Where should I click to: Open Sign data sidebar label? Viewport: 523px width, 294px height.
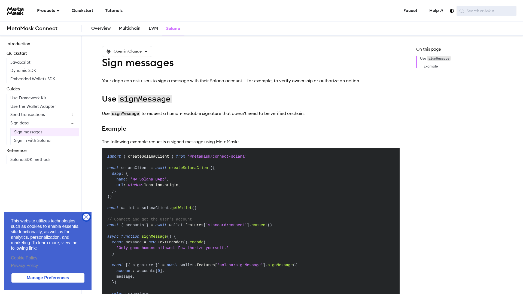click(x=19, y=123)
